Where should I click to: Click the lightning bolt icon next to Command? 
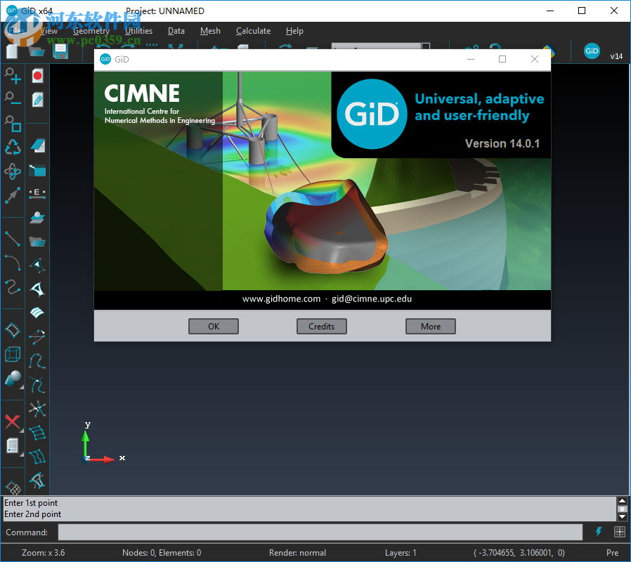[599, 531]
